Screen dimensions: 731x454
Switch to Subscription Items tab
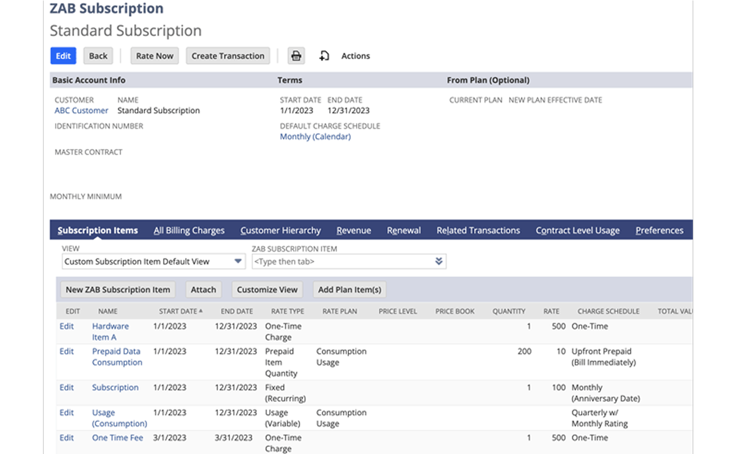(x=97, y=230)
